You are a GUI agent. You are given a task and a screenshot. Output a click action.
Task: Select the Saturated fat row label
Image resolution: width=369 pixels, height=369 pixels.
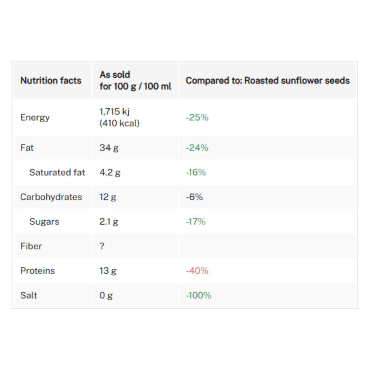(57, 172)
